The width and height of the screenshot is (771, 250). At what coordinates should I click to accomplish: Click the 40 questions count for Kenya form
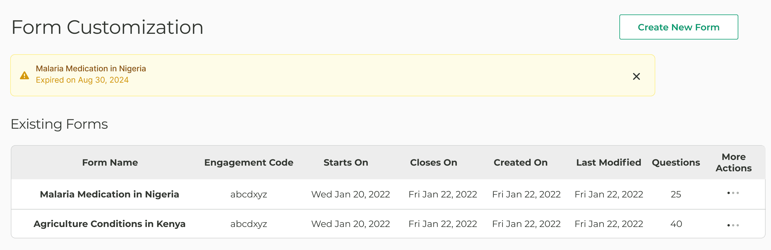coord(676,224)
